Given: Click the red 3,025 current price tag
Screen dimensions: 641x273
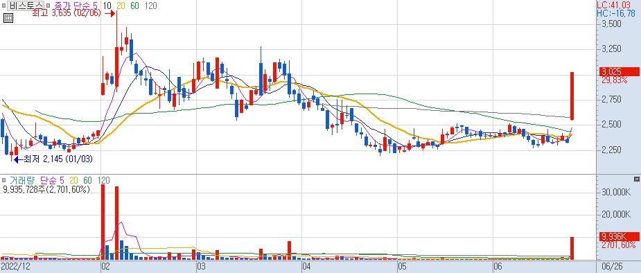Looking at the screenshot, I should coord(619,72).
